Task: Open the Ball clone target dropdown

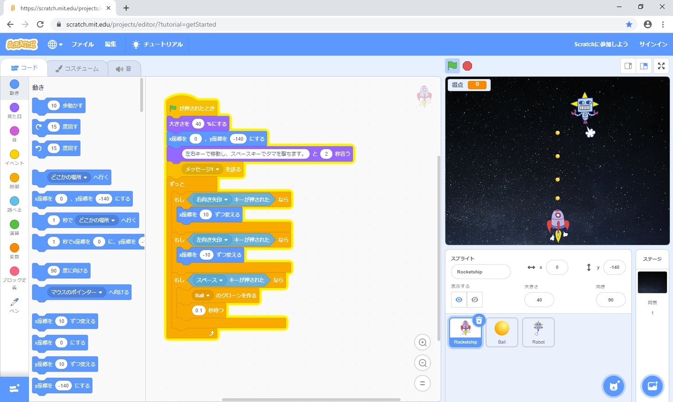Action: pyautogui.click(x=208, y=296)
